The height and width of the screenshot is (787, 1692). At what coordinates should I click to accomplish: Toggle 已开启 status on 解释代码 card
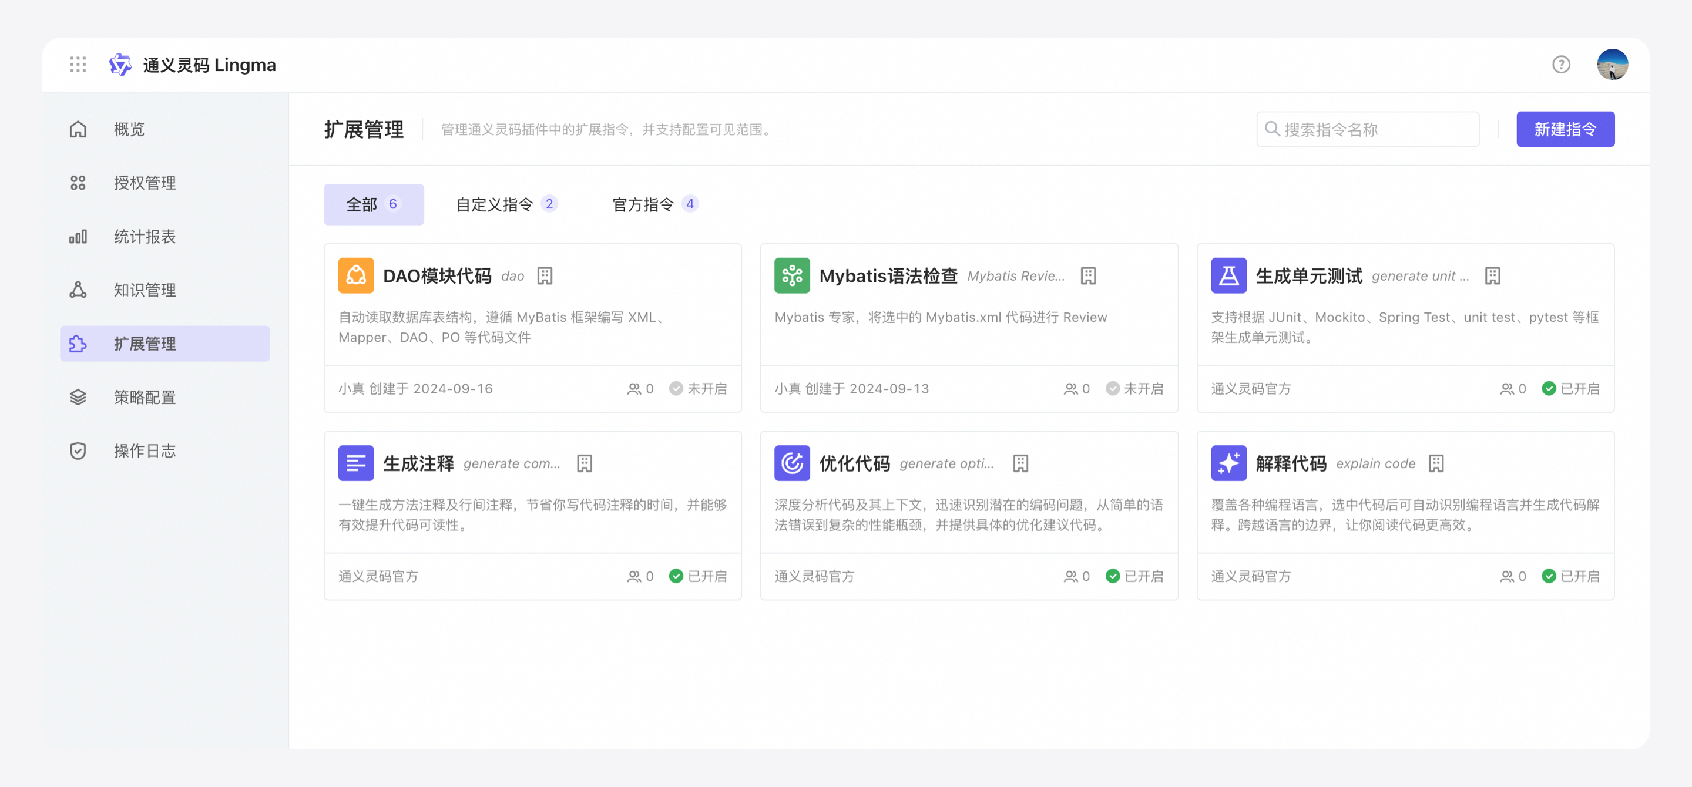point(1570,576)
